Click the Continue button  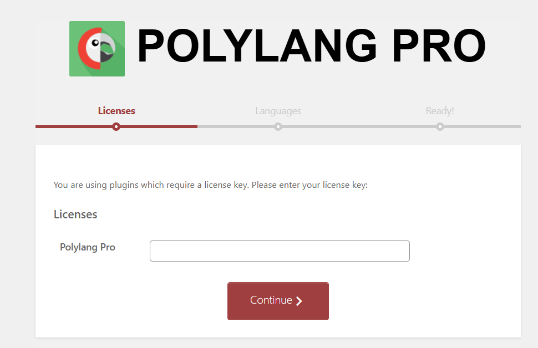point(278,301)
